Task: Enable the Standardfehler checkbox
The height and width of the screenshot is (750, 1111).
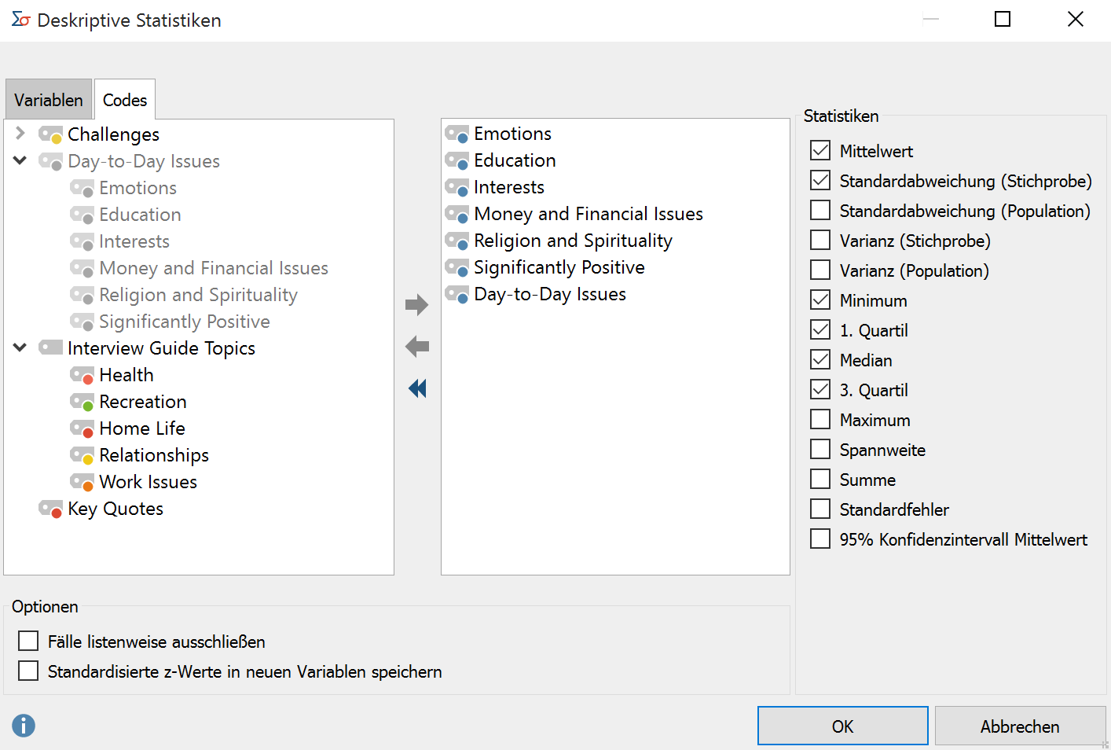Action: (x=820, y=509)
